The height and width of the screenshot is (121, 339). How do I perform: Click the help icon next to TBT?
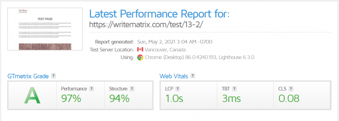coord(234,89)
